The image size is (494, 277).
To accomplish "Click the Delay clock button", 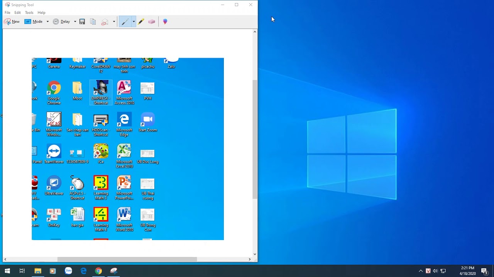I will tap(62, 22).
